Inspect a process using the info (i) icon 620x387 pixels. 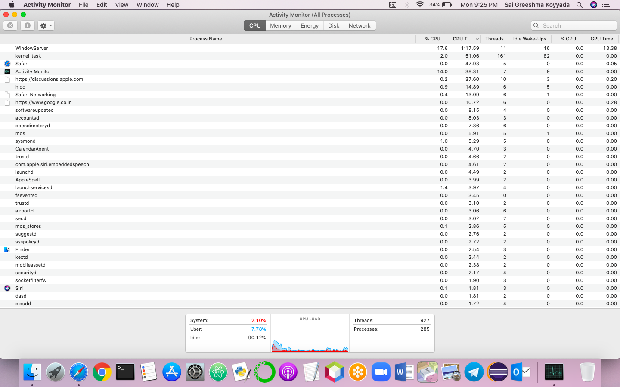click(x=27, y=25)
